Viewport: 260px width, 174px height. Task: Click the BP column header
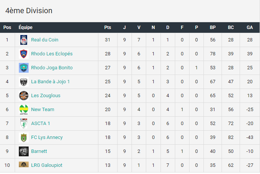(213, 27)
